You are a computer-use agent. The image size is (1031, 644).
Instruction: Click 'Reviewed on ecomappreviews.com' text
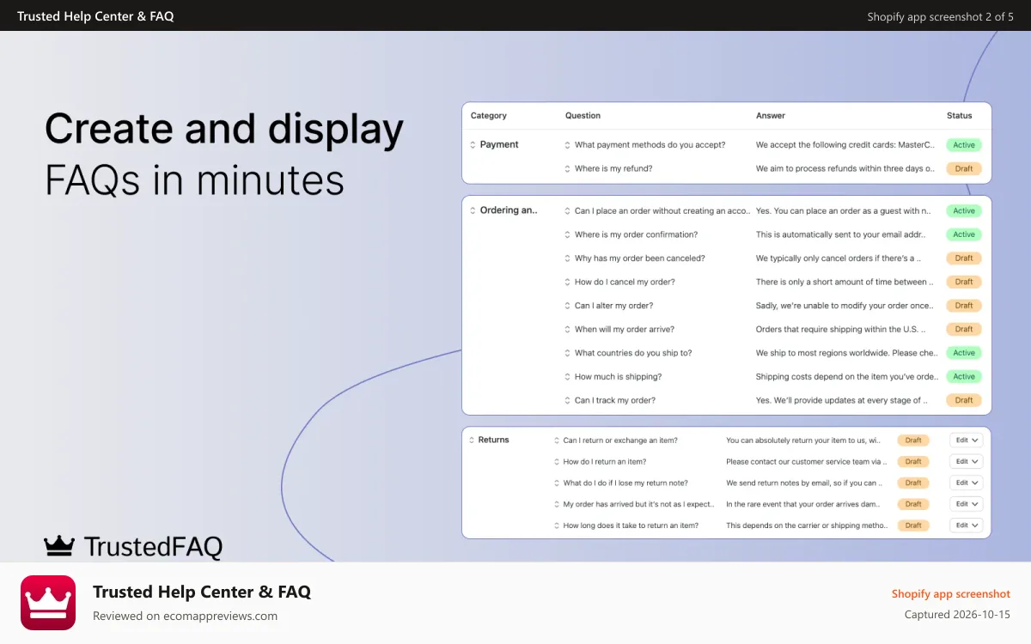coord(185,616)
